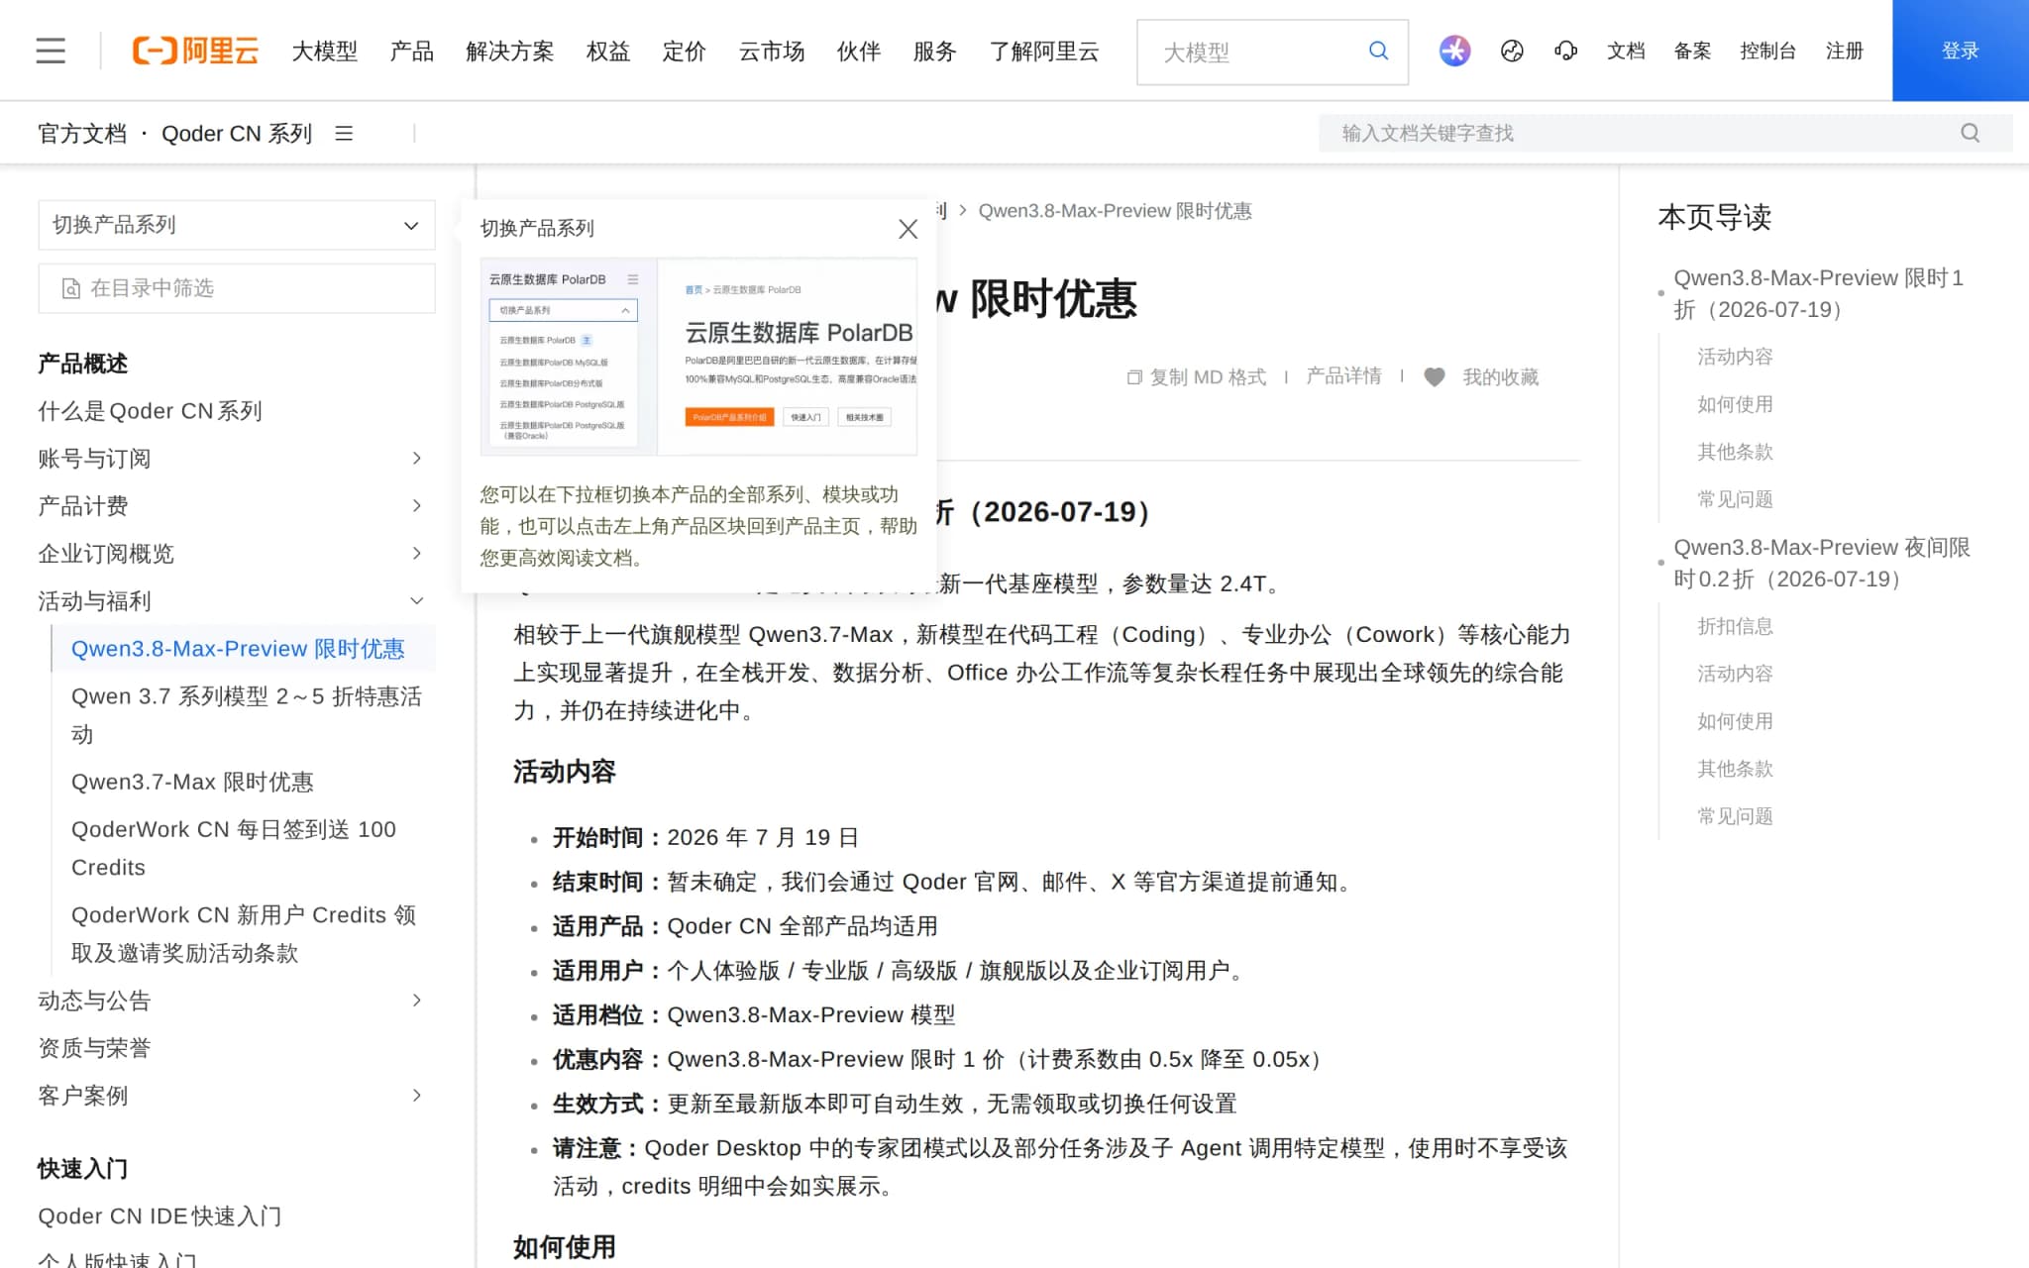This screenshot has width=2029, height=1268.
Task: Open the 定价 menu item
Action: (x=684, y=52)
